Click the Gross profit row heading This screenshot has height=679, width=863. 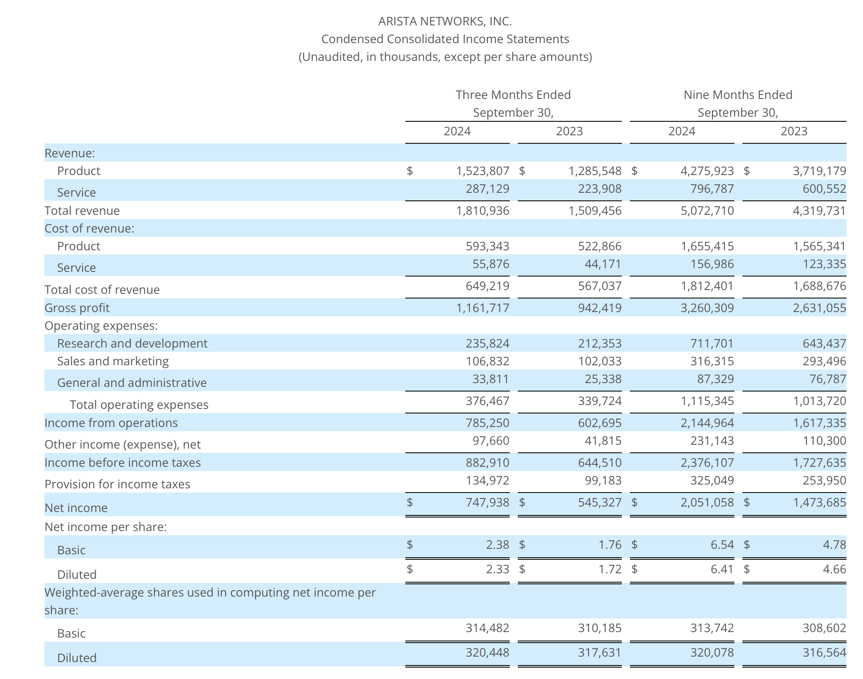click(x=77, y=307)
